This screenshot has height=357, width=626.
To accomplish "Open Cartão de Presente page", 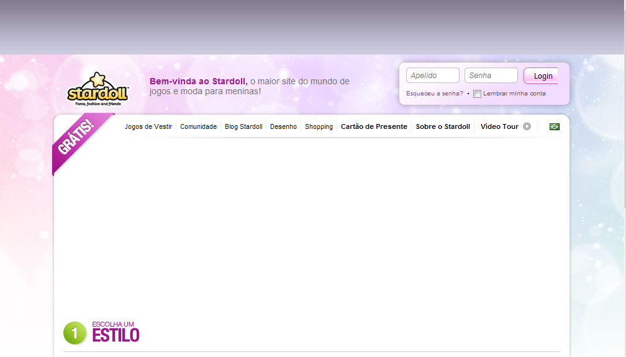I will [374, 126].
